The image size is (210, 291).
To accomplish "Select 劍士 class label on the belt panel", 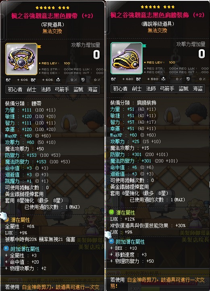I will coord(31,89).
